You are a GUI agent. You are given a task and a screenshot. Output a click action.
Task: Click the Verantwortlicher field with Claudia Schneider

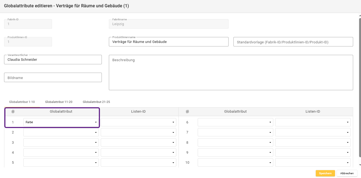click(53, 60)
